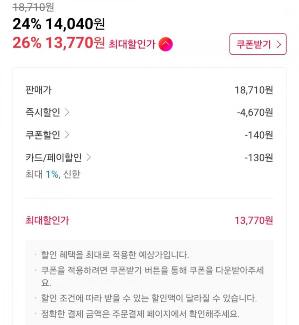
Task: Click the 13,770원 total in the summary row
Action: pos(254,221)
